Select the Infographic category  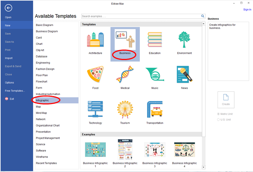point(57,100)
